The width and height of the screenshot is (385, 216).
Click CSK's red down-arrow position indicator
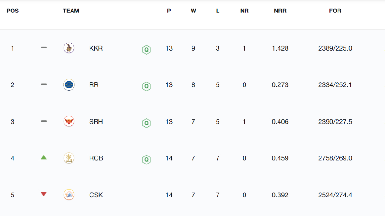pyautogui.click(x=44, y=194)
